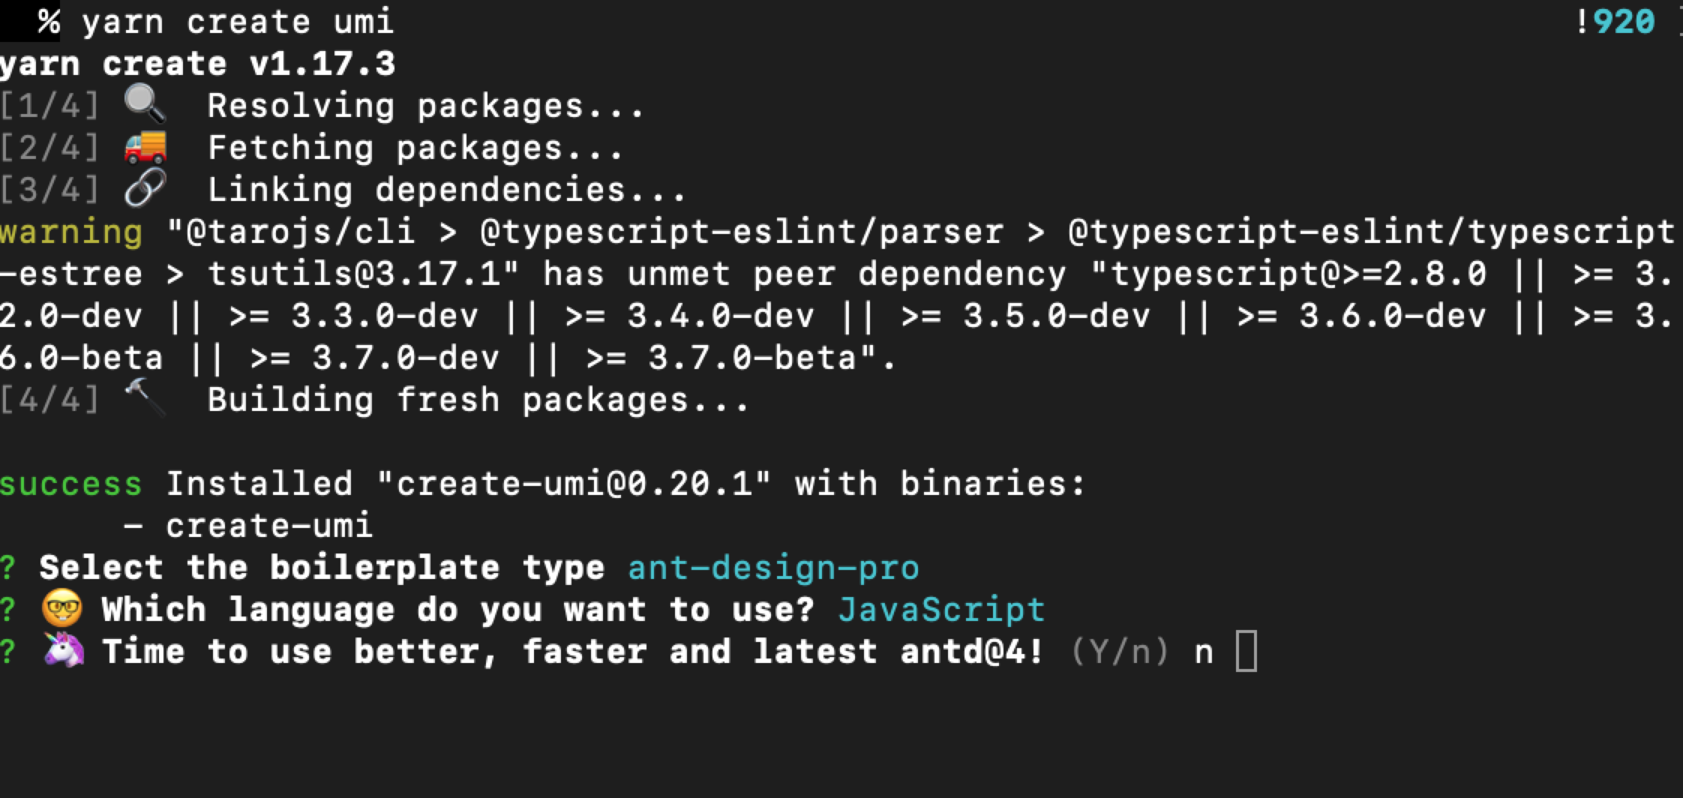Click the hammer emoji icon
This screenshot has width=1683, height=798.
coord(145,397)
